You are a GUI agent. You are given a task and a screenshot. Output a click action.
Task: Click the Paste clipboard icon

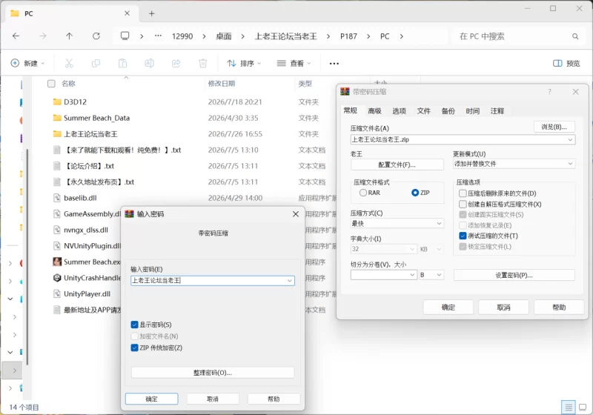point(122,63)
